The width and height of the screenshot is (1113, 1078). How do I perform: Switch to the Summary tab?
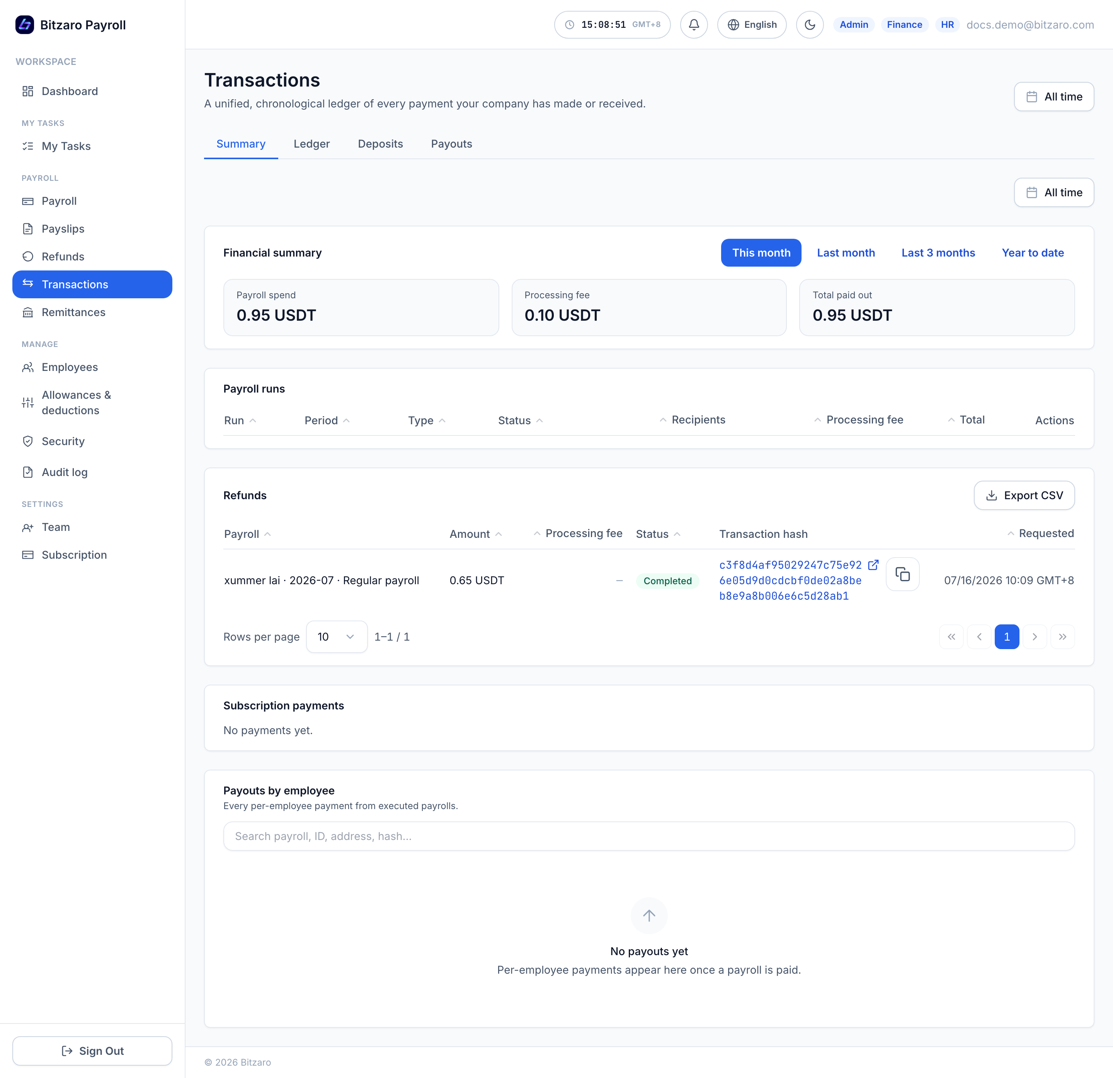pyautogui.click(x=241, y=144)
